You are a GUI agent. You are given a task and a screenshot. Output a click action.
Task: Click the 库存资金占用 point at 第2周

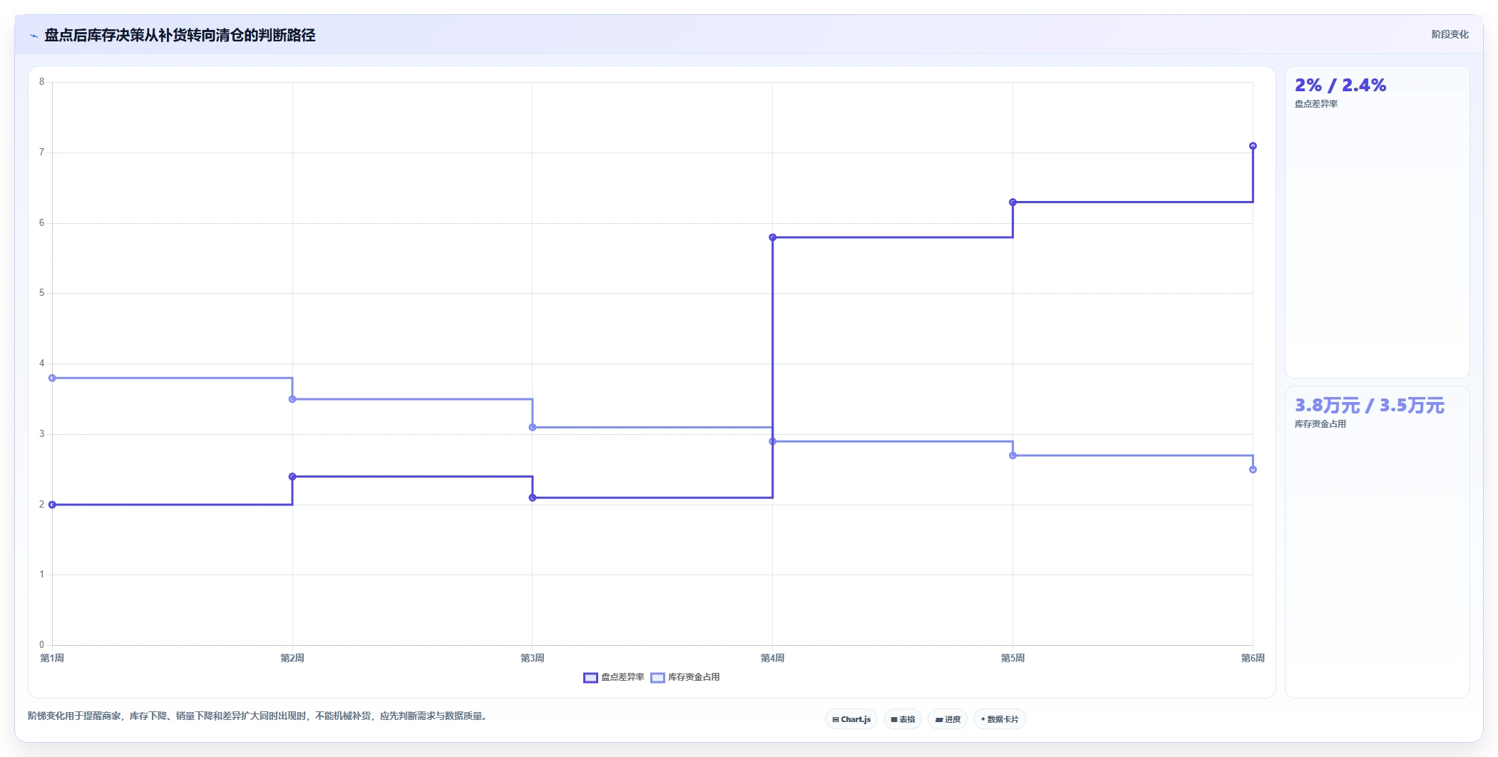(x=292, y=399)
